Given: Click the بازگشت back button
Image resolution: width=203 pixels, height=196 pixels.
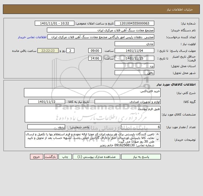Looking at the screenshot, I should tap(51, 157).
